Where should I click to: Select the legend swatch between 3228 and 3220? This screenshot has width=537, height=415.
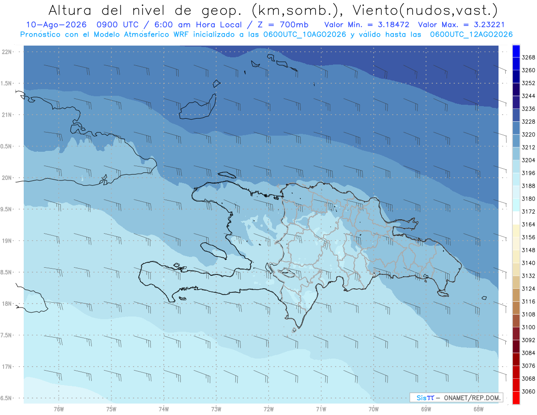(x=516, y=128)
